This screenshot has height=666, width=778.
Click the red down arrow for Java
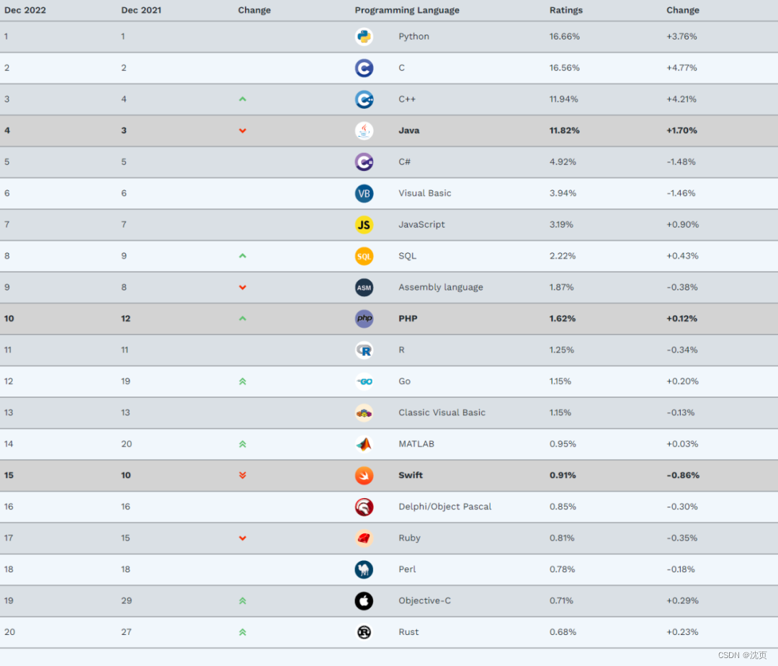(x=243, y=130)
